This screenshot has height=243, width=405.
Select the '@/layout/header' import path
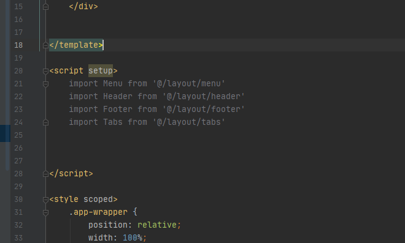pyautogui.click(x=204, y=96)
